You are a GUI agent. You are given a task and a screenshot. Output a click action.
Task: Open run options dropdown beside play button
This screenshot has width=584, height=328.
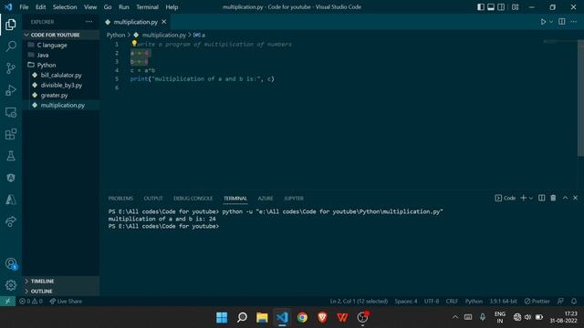coord(551,22)
